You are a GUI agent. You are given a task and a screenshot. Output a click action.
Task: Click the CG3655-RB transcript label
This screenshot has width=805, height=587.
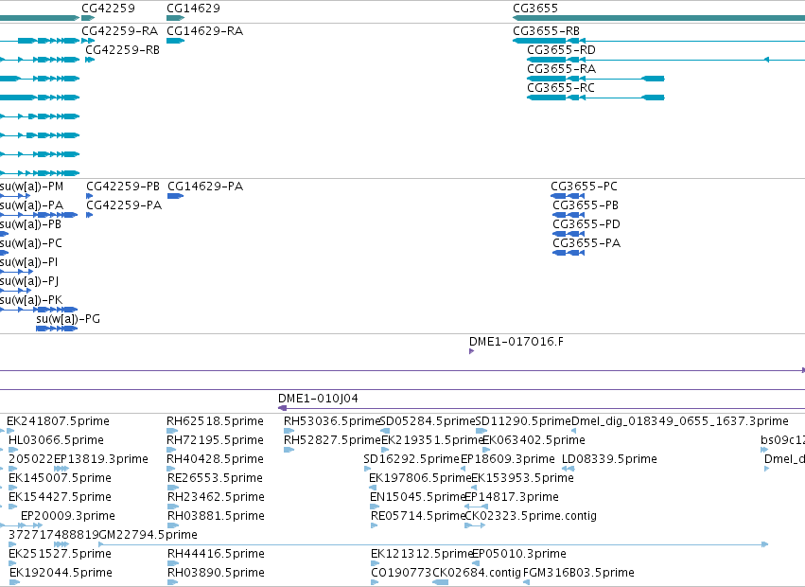point(546,31)
